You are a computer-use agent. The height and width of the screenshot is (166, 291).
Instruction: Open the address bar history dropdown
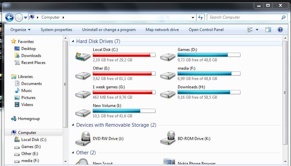coord(193,18)
